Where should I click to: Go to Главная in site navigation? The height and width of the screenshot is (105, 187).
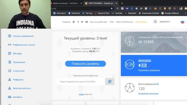(x=66, y=22)
